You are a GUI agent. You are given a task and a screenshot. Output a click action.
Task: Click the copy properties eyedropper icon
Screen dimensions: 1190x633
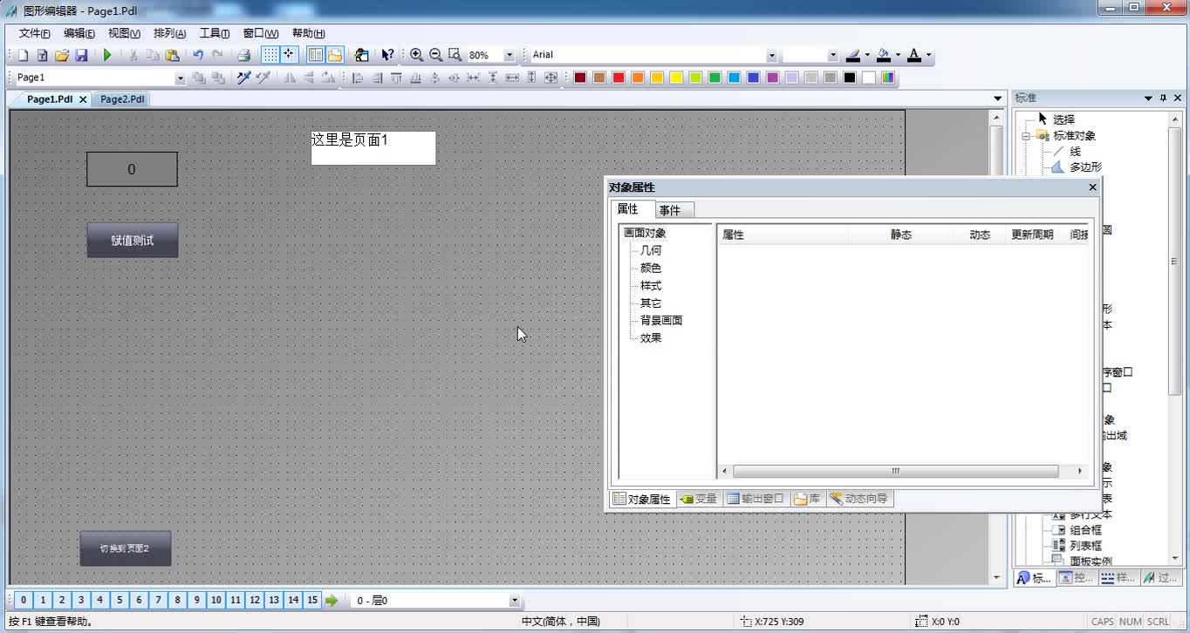[x=243, y=78]
